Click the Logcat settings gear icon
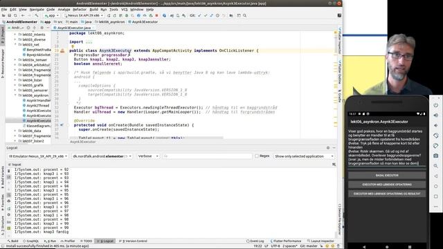 (328, 147)
